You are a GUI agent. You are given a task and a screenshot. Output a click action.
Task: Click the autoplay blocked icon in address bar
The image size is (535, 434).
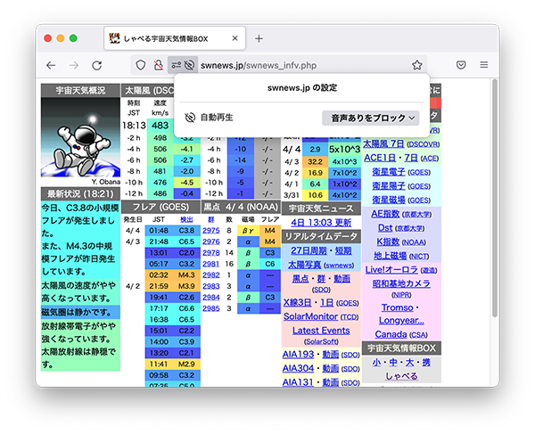pos(190,65)
